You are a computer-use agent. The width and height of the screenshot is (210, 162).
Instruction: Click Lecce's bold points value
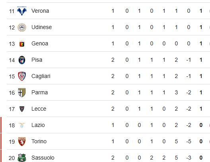coord(201,109)
